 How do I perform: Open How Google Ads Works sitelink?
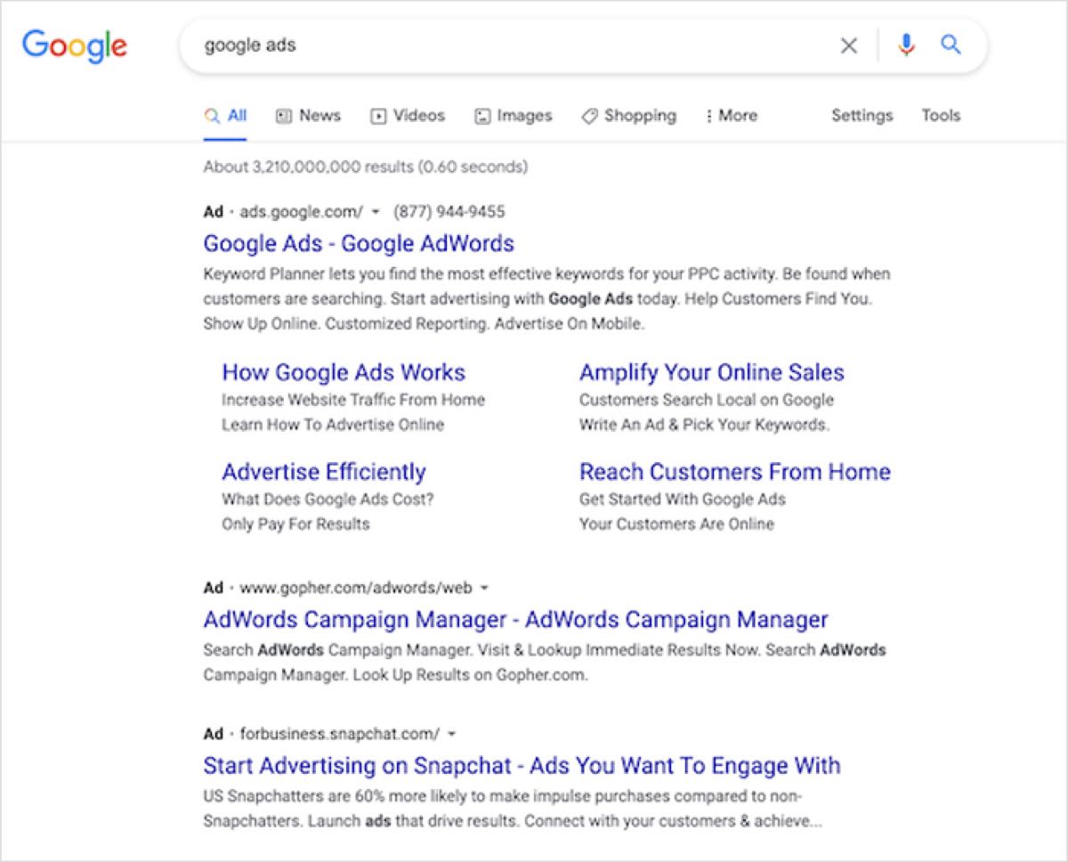[x=344, y=372]
